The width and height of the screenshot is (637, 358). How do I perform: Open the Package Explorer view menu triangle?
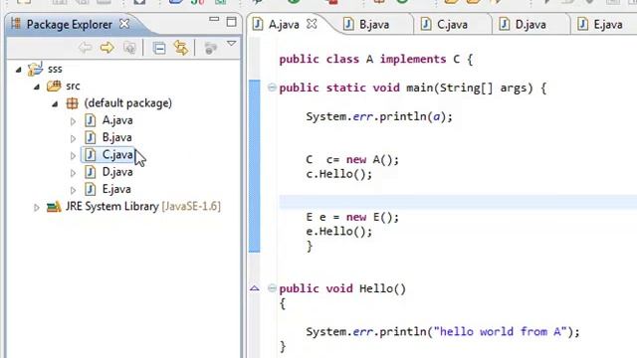point(231,44)
